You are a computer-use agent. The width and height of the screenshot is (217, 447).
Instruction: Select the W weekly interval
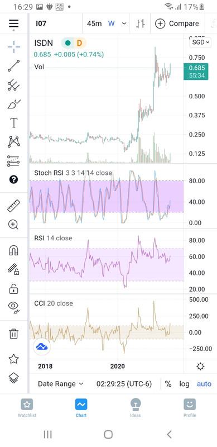tap(111, 23)
